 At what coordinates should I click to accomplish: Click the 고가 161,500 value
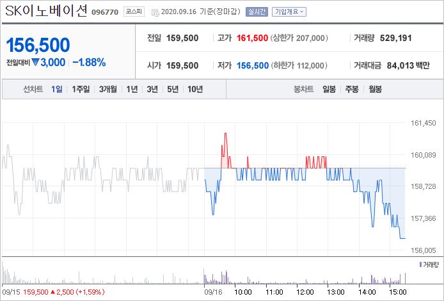(x=252, y=38)
